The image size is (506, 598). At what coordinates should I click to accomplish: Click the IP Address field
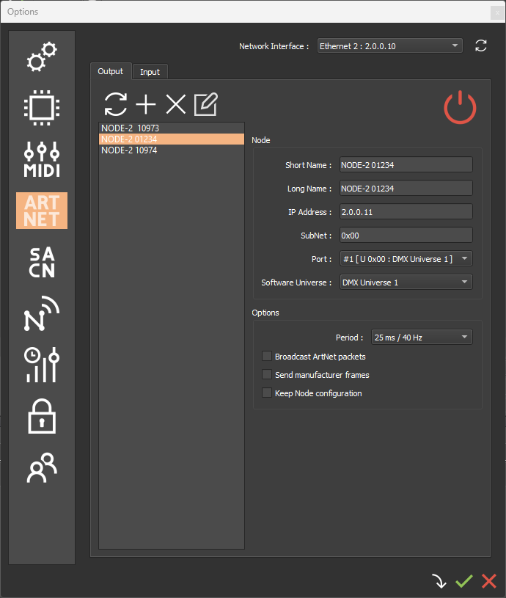pyautogui.click(x=406, y=212)
